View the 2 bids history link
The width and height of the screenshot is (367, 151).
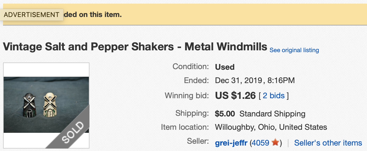point(274,96)
